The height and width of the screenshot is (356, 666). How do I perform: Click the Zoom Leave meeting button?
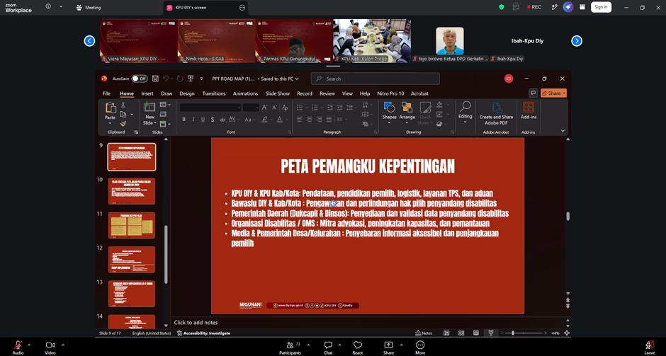pyautogui.click(x=650, y=347)
